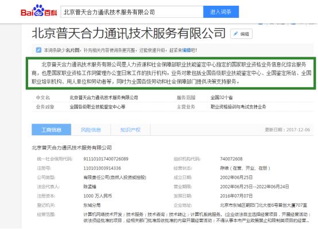Open the Baidu Baike logo homepage
This screenshot has width=318, height=229.
pos(38,11)
